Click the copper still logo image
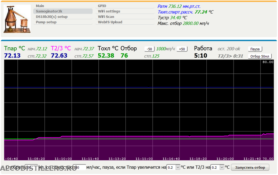The height and width of the screenshot is (175, 278). click(x=17, y=19)
